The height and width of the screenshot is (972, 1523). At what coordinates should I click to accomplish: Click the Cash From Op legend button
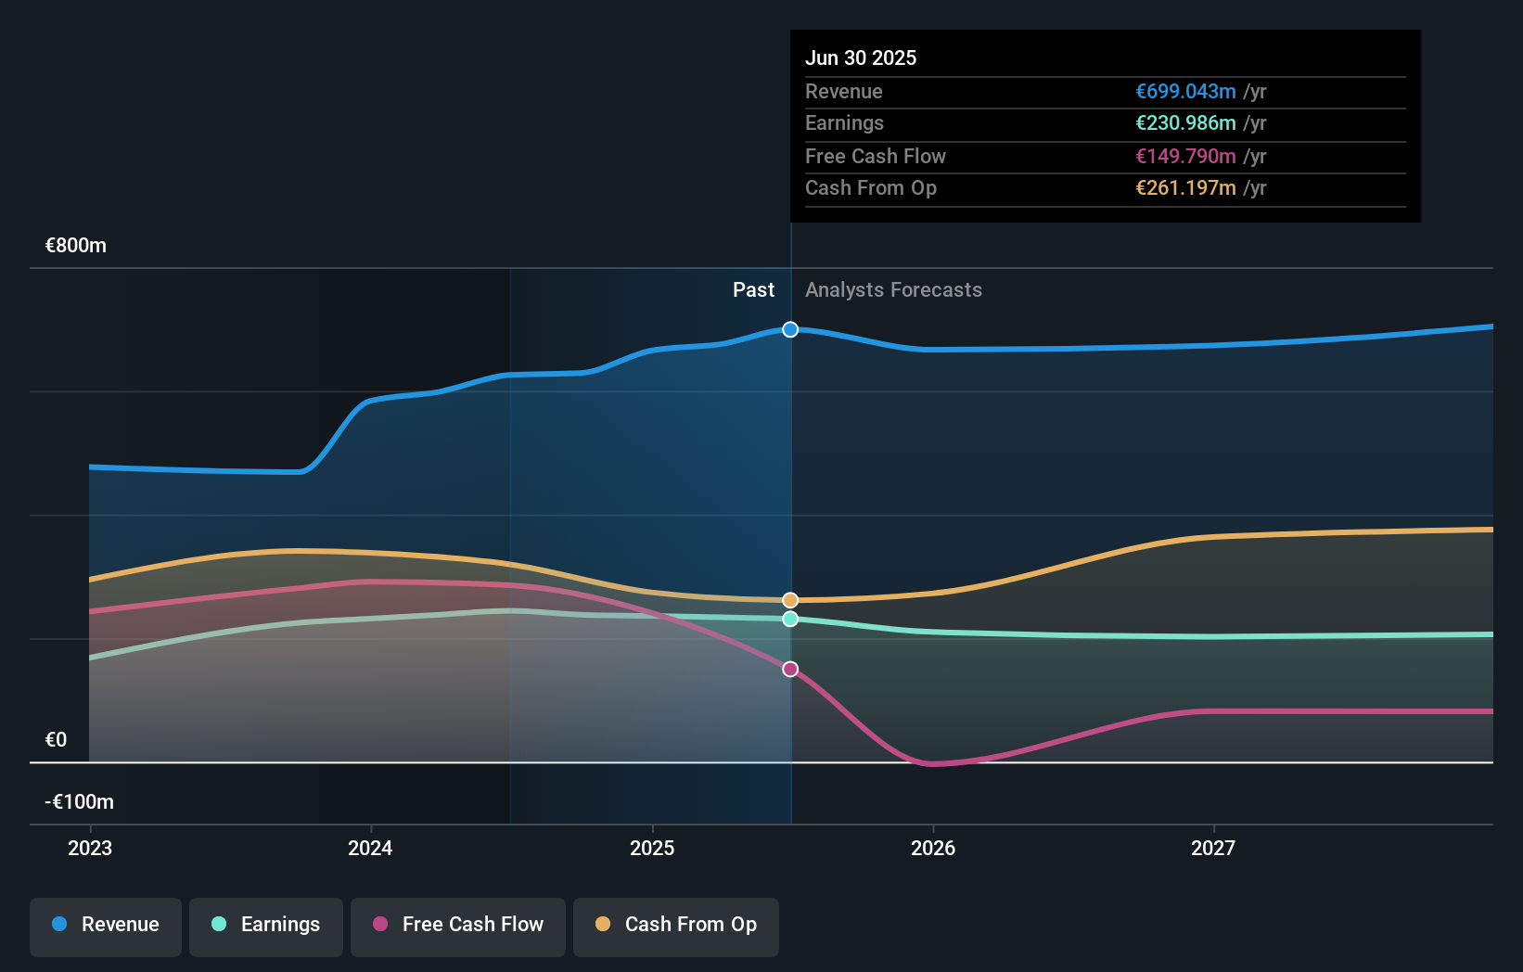(675, 925)
